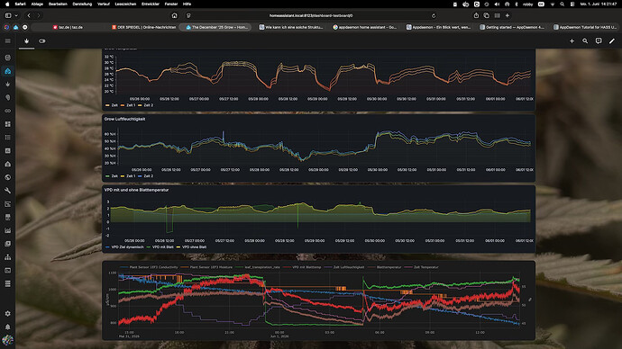Image resolution: width=622 pixels, height=349 pixels.
Task: Open the Darstellung menu
Action: (x=82, y=4)
